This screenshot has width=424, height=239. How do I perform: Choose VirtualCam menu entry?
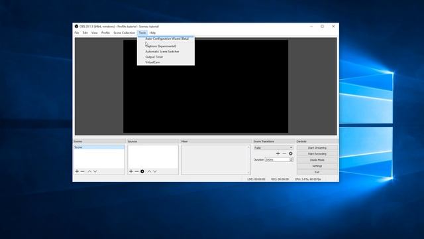pos(166,62)
